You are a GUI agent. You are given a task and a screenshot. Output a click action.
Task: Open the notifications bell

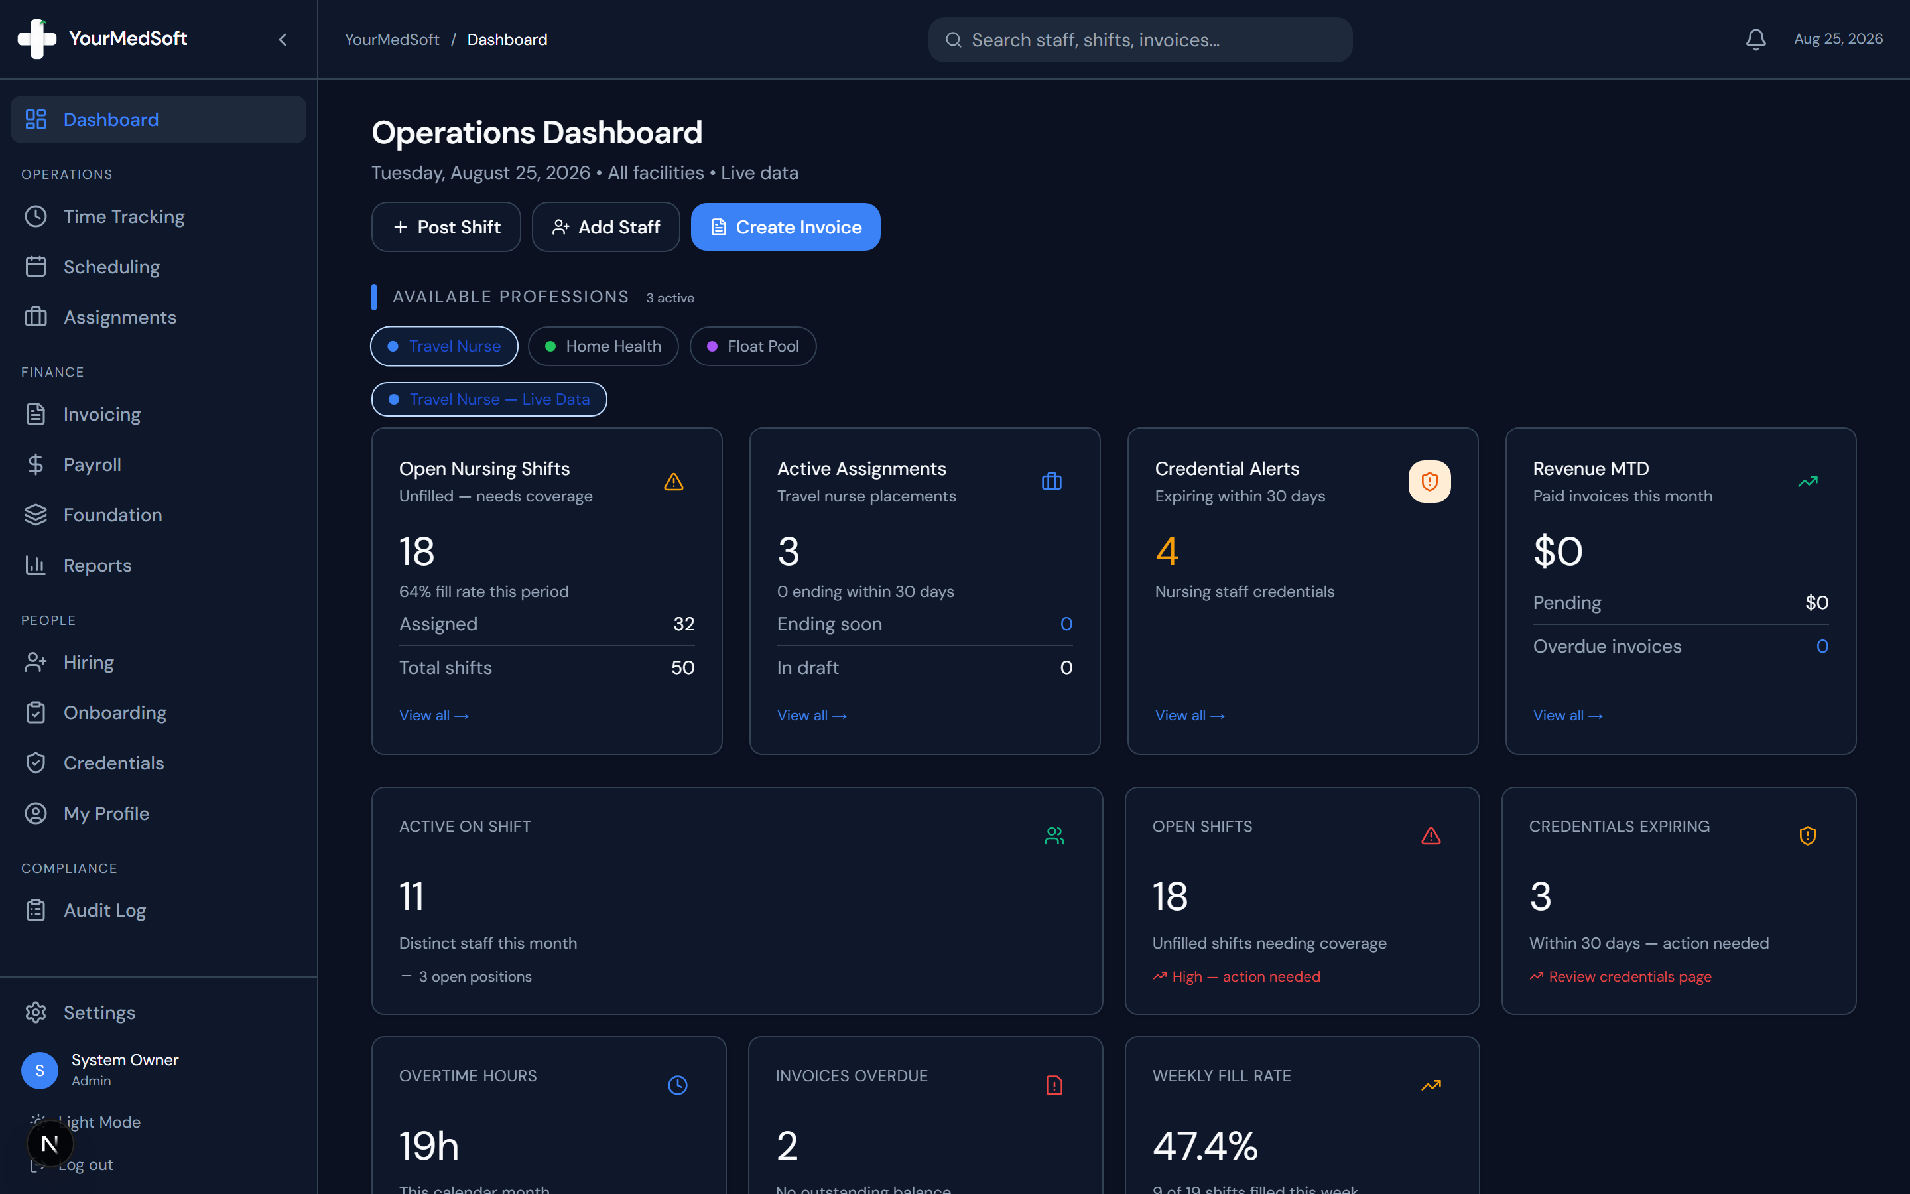(1755, 40)
